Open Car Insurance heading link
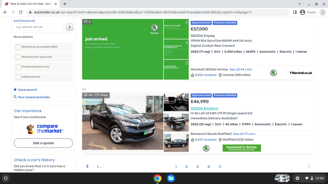 click(x=28, y=111)
